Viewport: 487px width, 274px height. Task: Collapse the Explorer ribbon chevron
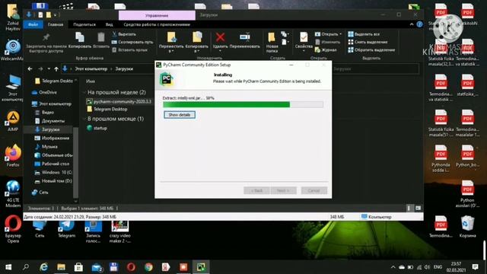pyautogui.click(x=412, y=24)
